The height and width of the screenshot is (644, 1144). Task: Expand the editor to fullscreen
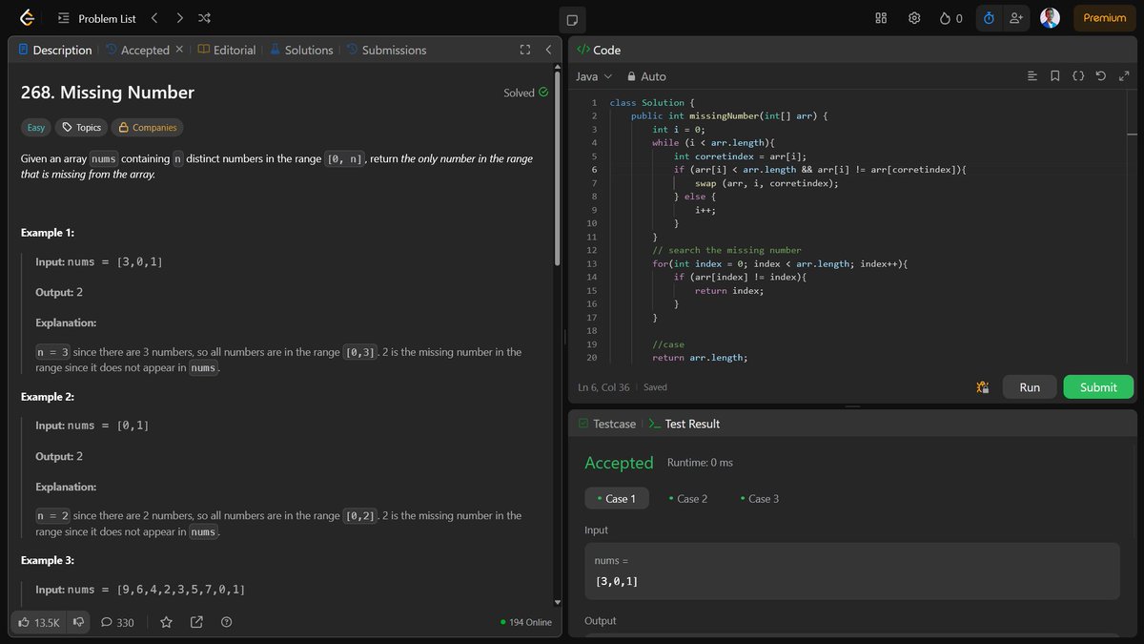(x=1123, y=76)
